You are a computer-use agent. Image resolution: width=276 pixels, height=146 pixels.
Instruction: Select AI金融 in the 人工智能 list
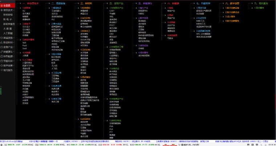25,89
